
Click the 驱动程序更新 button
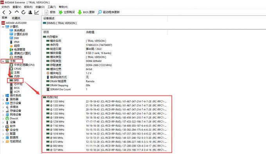point(109,12)
